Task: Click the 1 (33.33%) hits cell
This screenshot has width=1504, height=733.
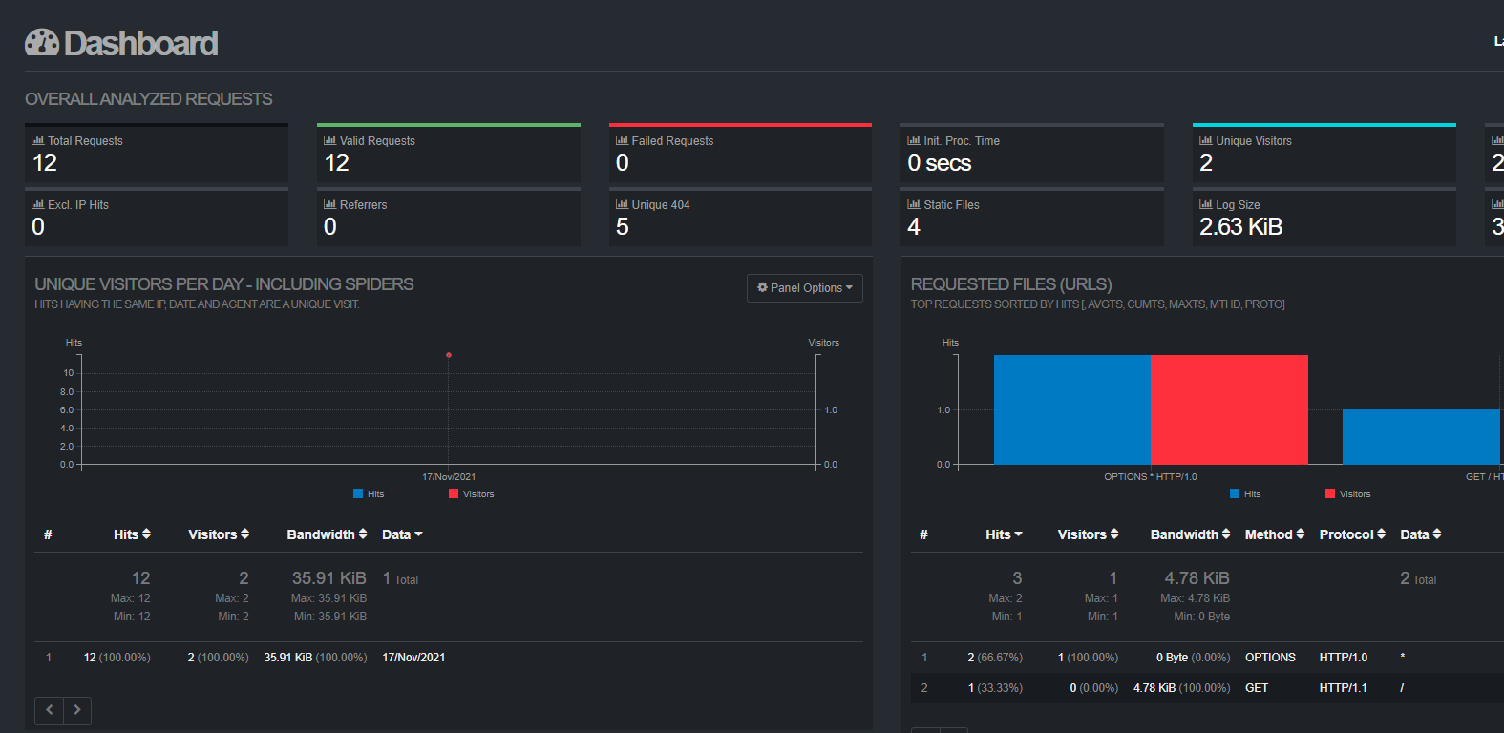Action: click(x=995, y=688)
